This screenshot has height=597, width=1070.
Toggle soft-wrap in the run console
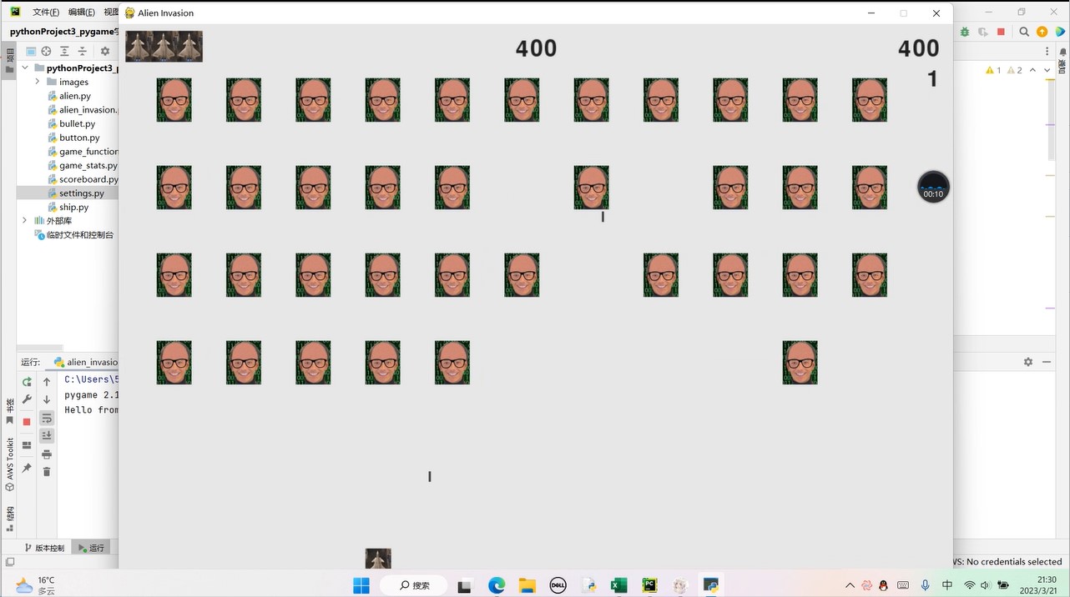[47, 418]
